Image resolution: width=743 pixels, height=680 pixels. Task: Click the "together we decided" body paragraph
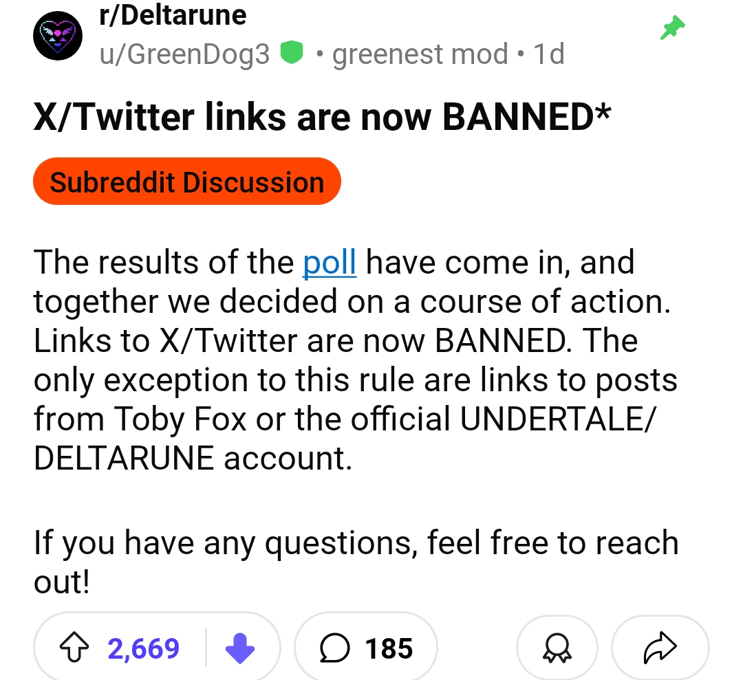[351, 302]
